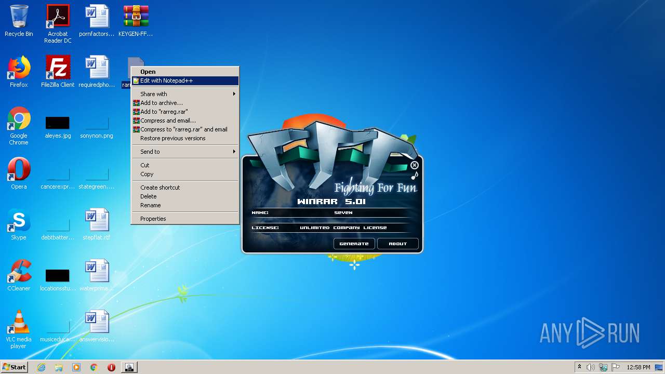Select the musiceduca file icon

pyautogui.click(x=58, y=331)
